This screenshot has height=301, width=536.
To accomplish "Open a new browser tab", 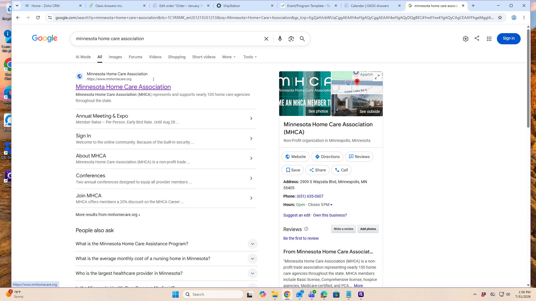I will point(473,6).
